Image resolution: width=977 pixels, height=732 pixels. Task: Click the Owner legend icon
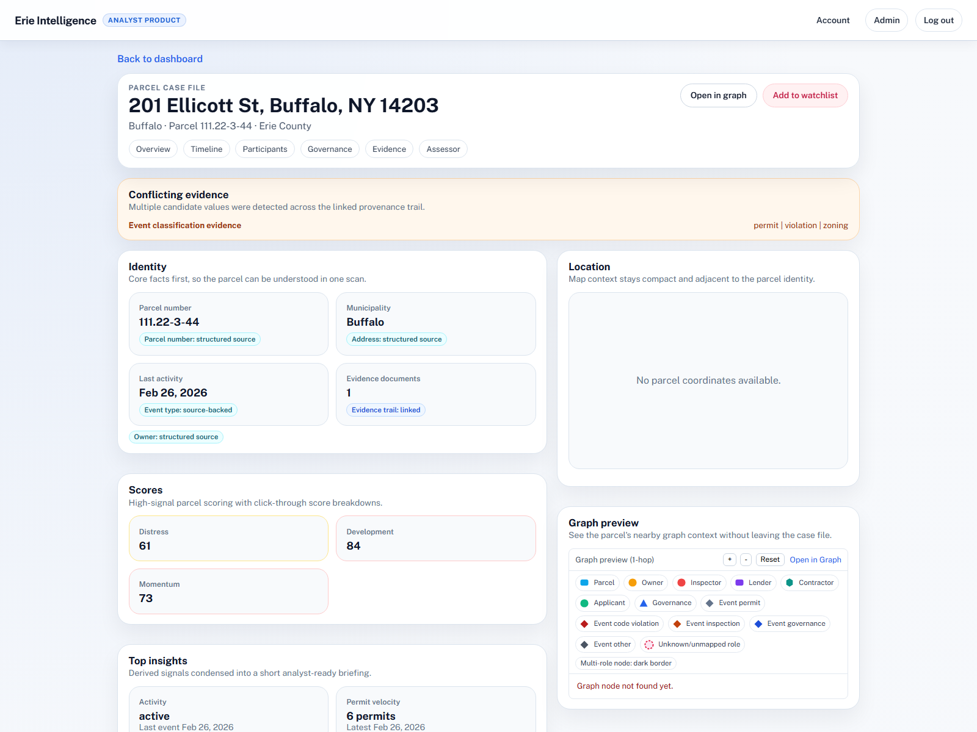[634, 583]
